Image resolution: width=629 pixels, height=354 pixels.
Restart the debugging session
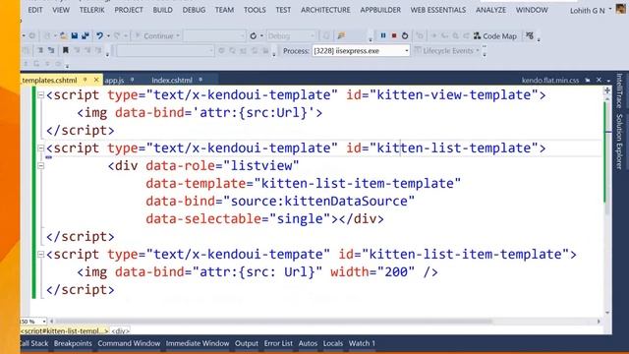pyautogui.click(x=405, y=35)
